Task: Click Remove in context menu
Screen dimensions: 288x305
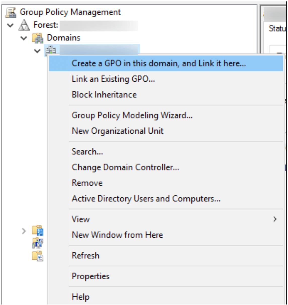Action: pos(166,183)
